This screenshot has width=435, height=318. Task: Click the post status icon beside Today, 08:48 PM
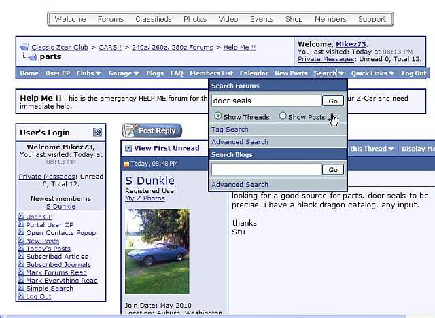[x=127, y=164]
